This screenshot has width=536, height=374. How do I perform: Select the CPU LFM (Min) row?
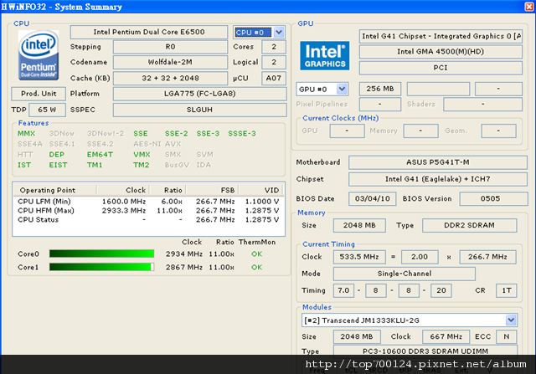click(x=149, y=202)
